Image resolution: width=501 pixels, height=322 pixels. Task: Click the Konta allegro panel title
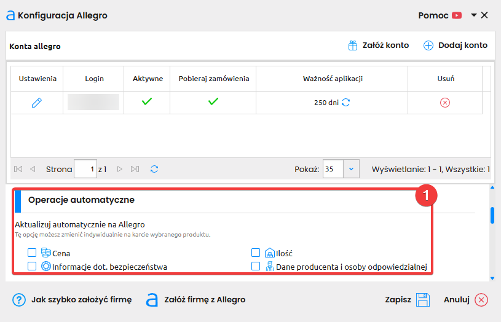tap(35, 46)
